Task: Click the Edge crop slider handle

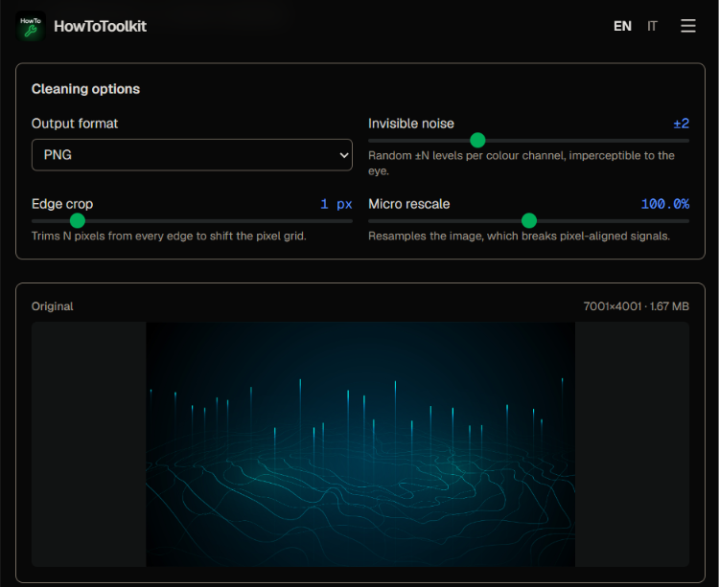Action: click(78, 220)
